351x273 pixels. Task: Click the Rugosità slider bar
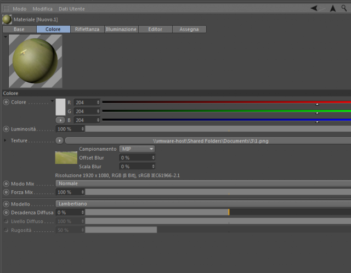point(218,230)
